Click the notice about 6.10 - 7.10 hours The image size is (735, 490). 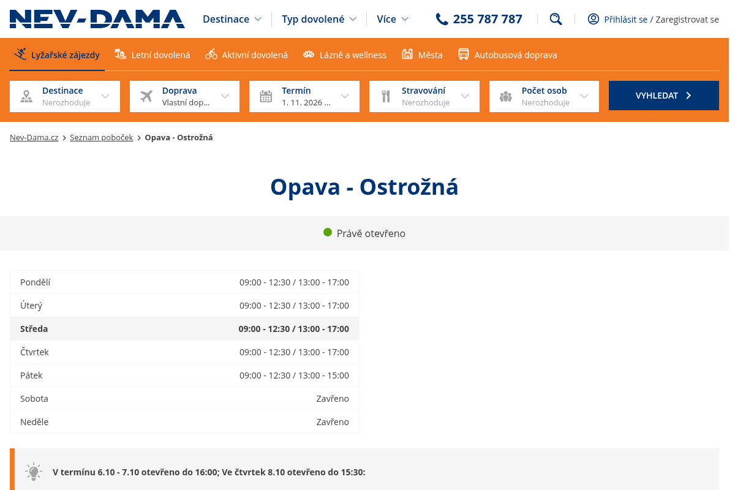pyautogui.click(x=209, y=472)
